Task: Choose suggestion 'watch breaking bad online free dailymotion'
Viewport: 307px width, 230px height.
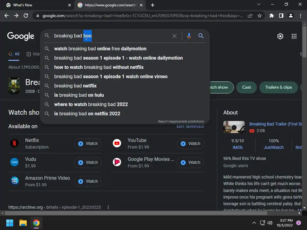Action: [x=125, y=49]
